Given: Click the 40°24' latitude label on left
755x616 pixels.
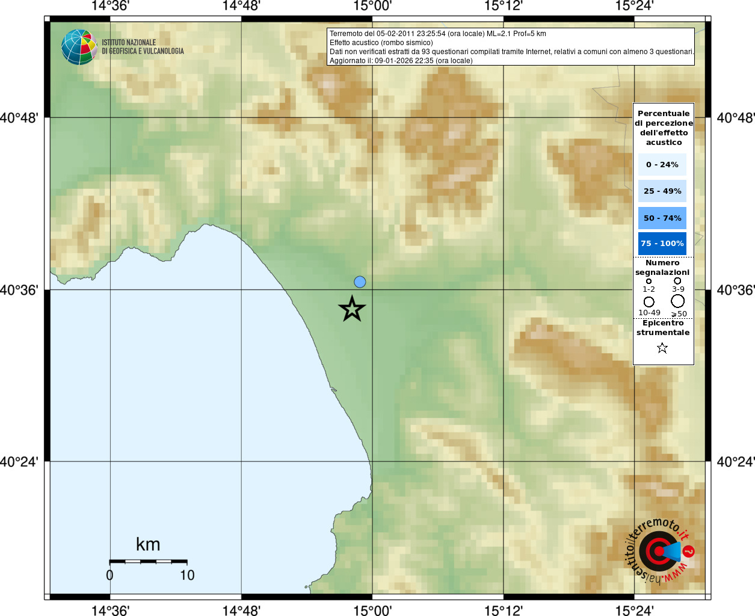Looking at the screenshot, I should pos(19,462).
